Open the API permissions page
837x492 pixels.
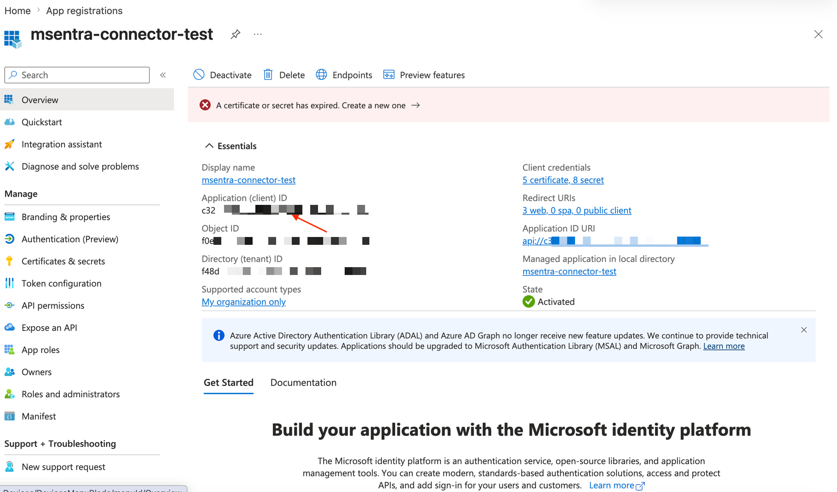[53, 305]
